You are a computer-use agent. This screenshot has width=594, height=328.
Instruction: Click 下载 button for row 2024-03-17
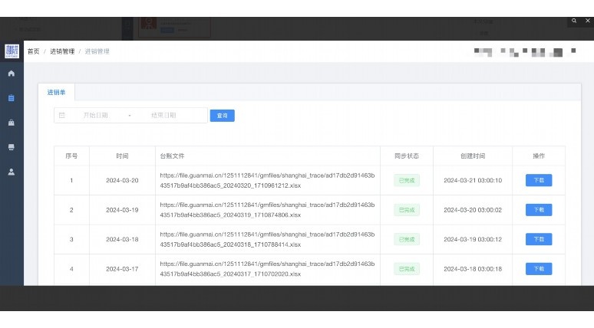pos(539,268)
